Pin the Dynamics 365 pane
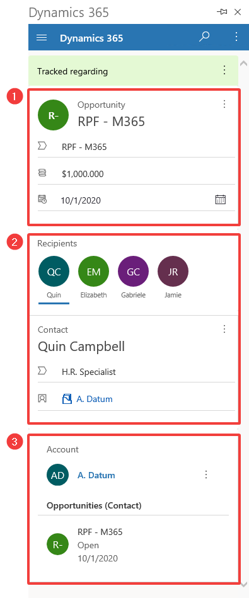 (222, 12)
